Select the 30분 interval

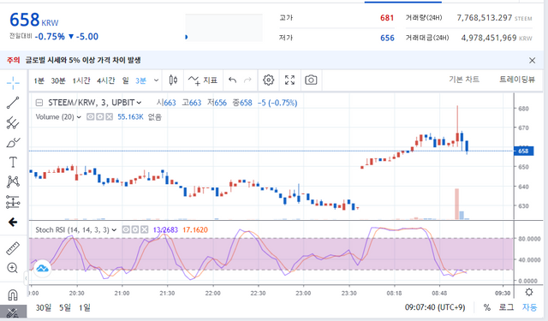(58, 80)
